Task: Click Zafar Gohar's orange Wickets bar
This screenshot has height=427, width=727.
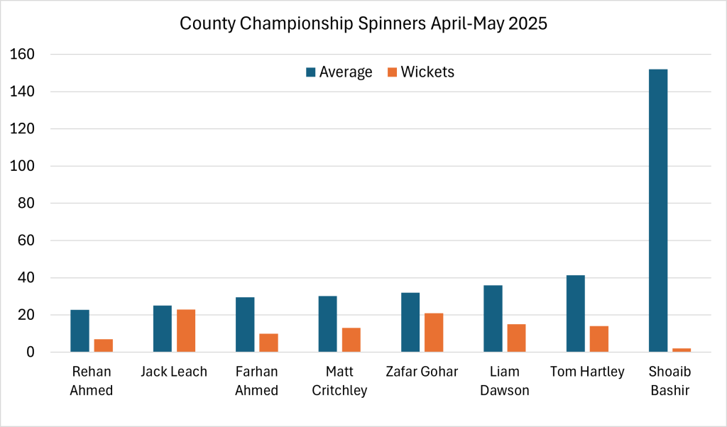Action: (x=434, y=332)
